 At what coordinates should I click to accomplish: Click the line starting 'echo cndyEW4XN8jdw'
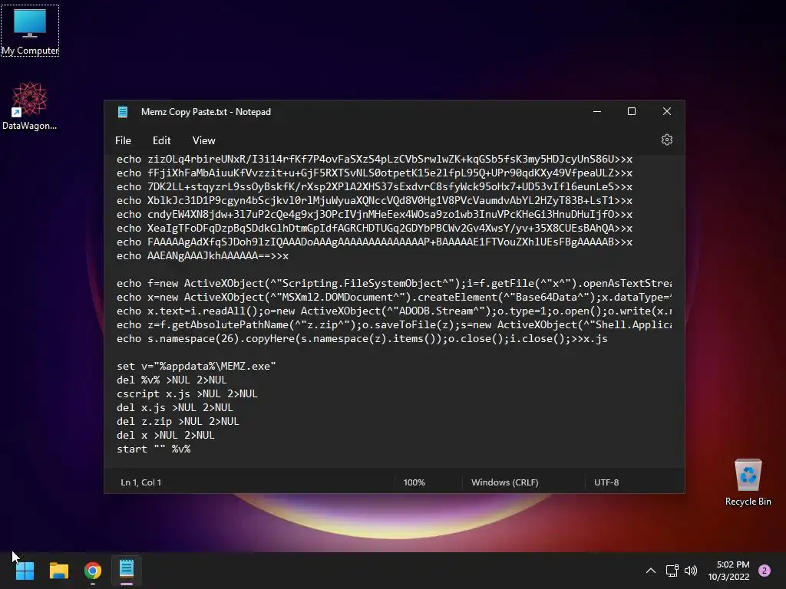pyautogui.click(x=375, y=215)
